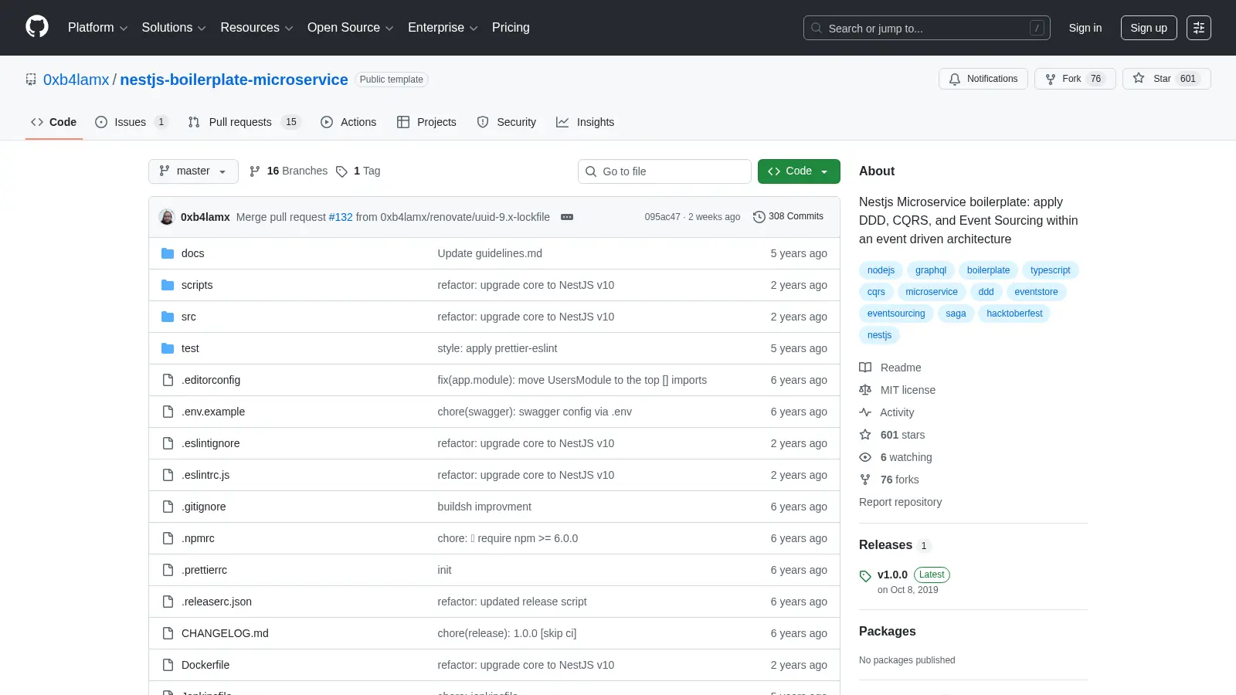Open the Pricing page
1236x695 pixels.
click(x=511, y=28)
